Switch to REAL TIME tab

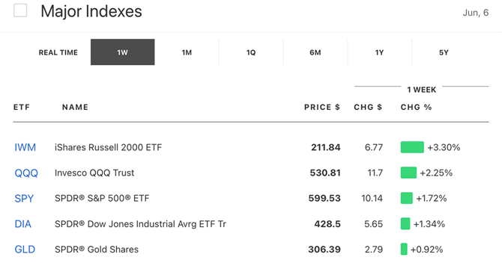point(58,52)
